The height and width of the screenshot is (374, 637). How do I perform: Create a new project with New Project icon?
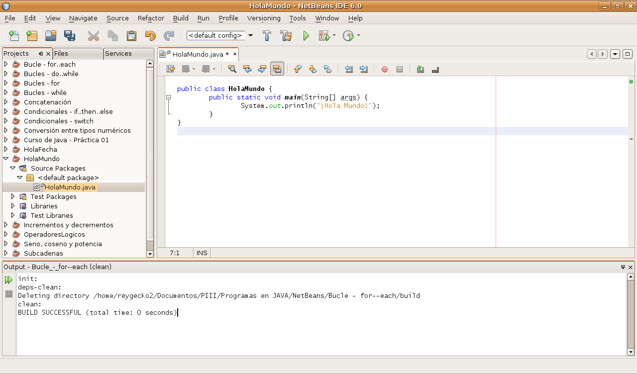coord(32,35)
